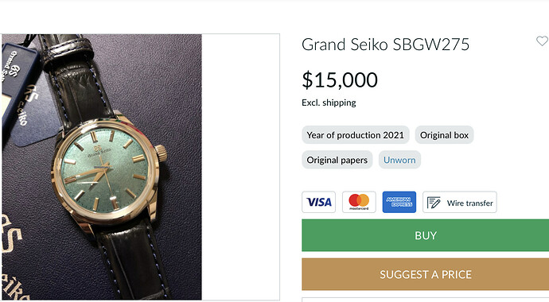Add watch to favorites with heart icon
549x302 pixels.
[542, 41]
